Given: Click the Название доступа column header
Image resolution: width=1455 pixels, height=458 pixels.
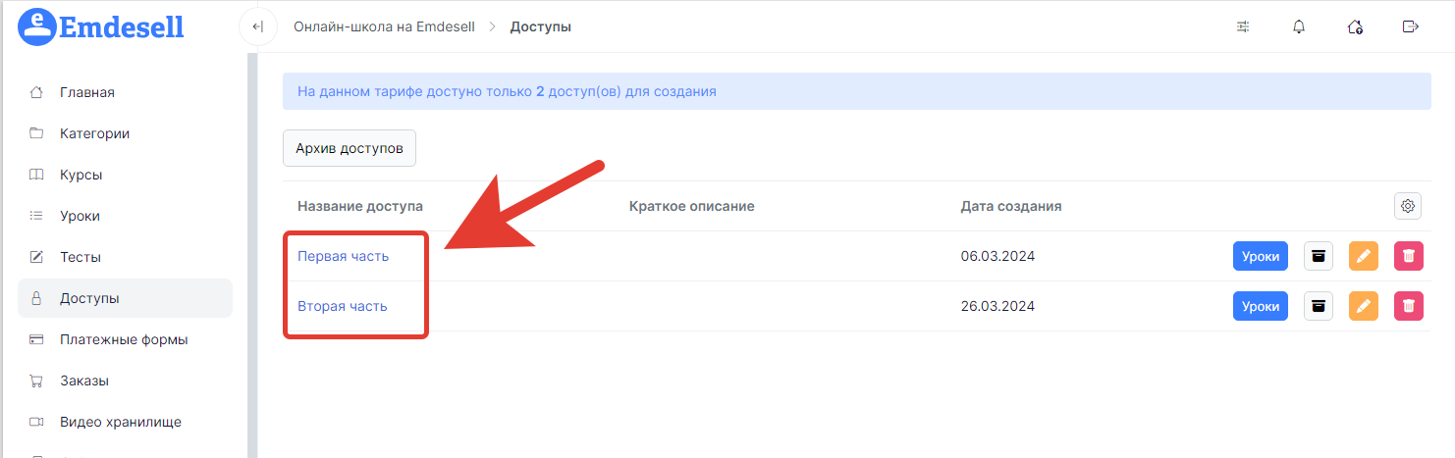Looking at the screenshot, I should click(x=360, y=206).
